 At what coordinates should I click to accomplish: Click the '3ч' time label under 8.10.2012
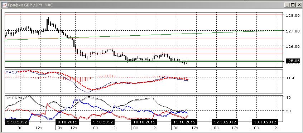(x=59, y=128)
